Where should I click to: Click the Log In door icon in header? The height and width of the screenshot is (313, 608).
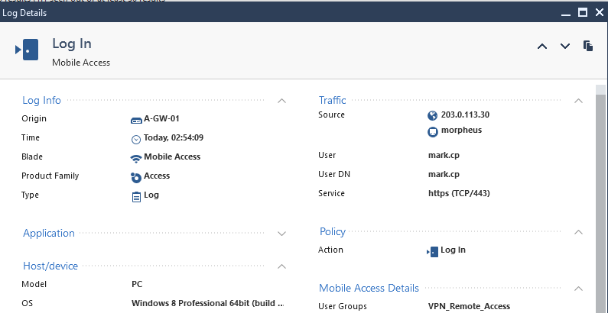pos(27,50)
